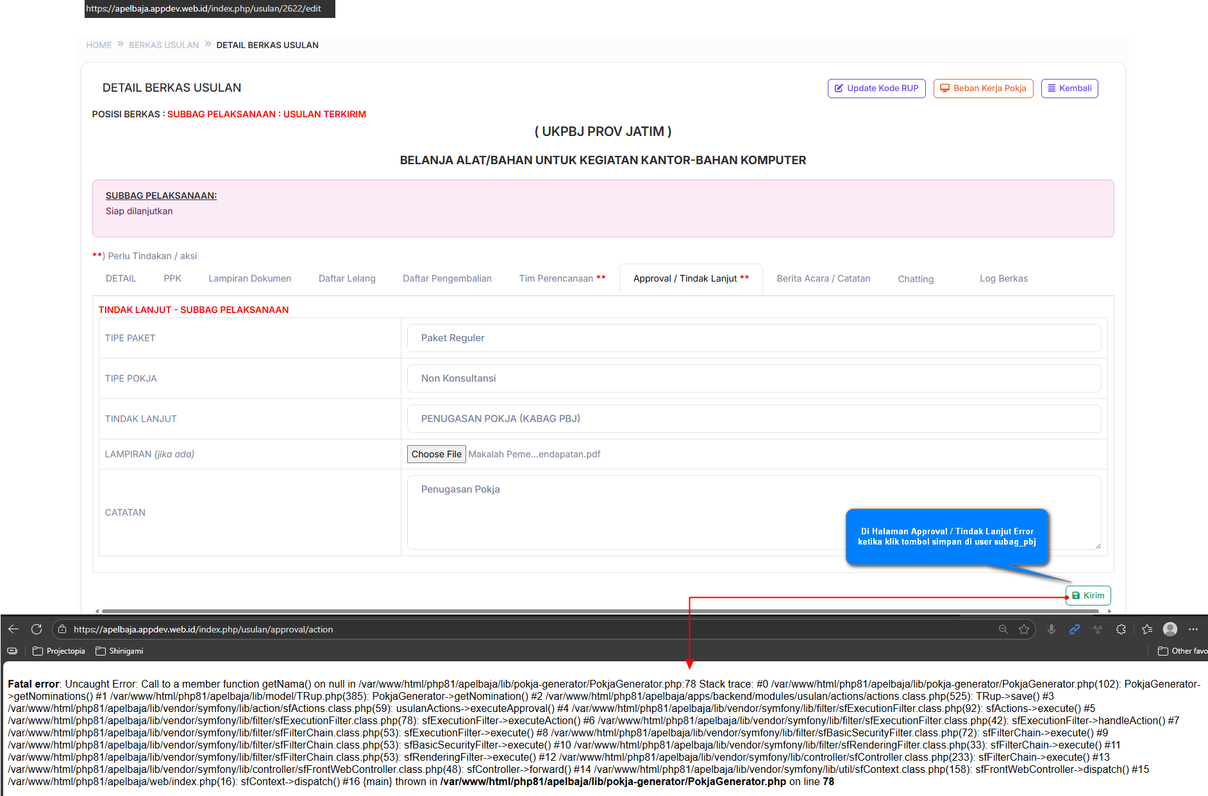
Task: Select the Approval / Tindak Lanjut tab
Action: (x=691, y=278)
